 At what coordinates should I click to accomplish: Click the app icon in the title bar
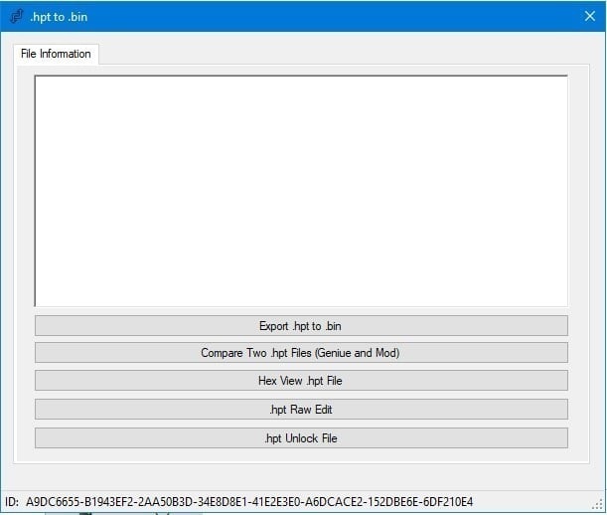[x=16, y=16]
